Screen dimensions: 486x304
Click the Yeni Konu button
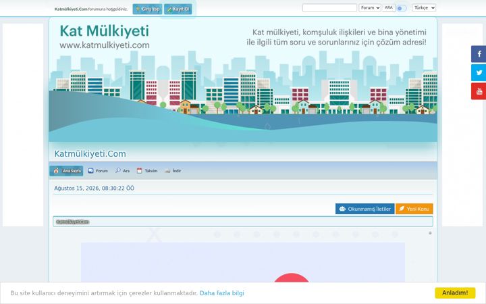(414, 209)
